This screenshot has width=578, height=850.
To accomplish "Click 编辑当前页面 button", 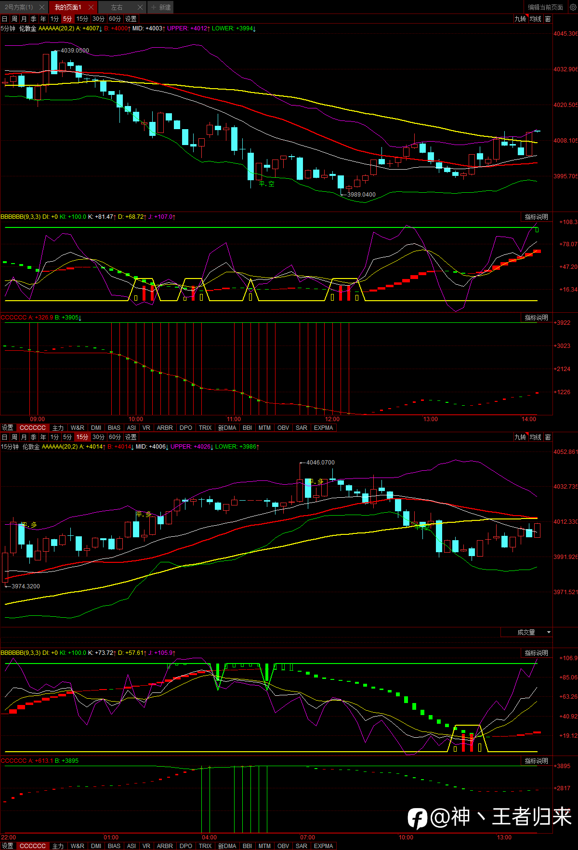I will coord(545,7).
